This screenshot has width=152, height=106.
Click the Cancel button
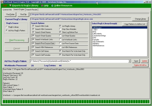17,48
